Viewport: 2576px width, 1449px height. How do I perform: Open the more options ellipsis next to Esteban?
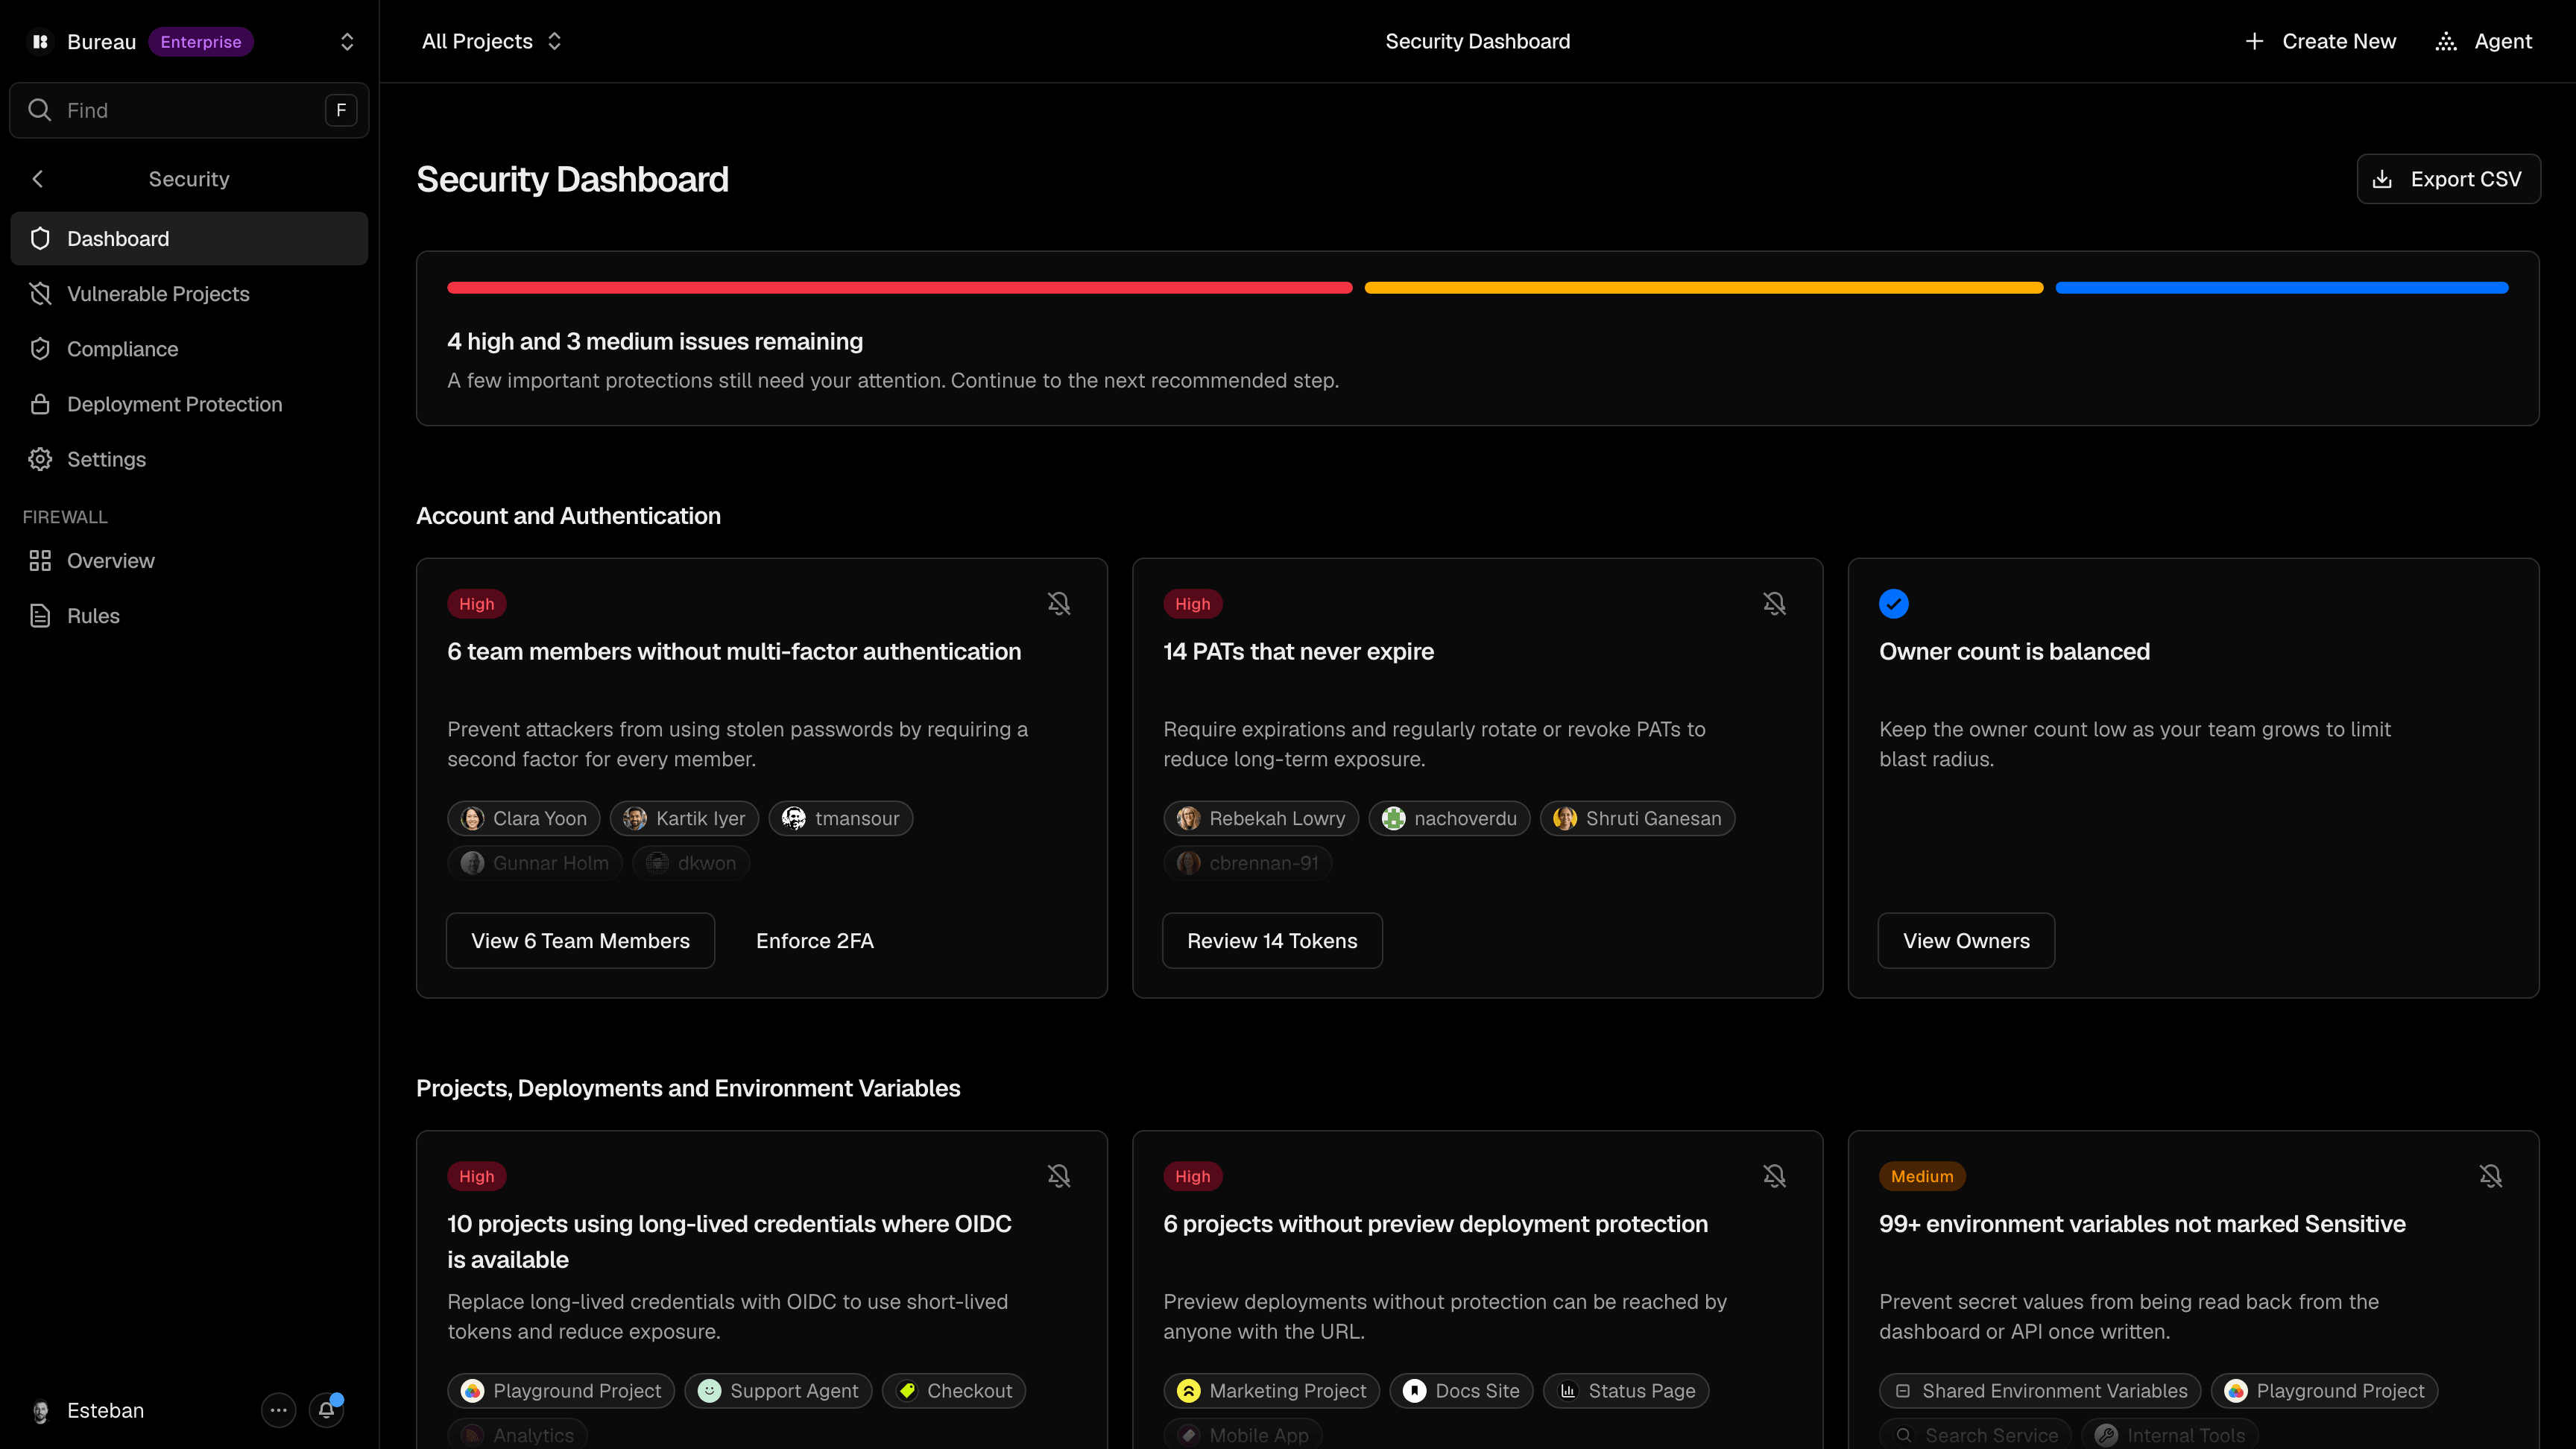(x=278, y=1410)
